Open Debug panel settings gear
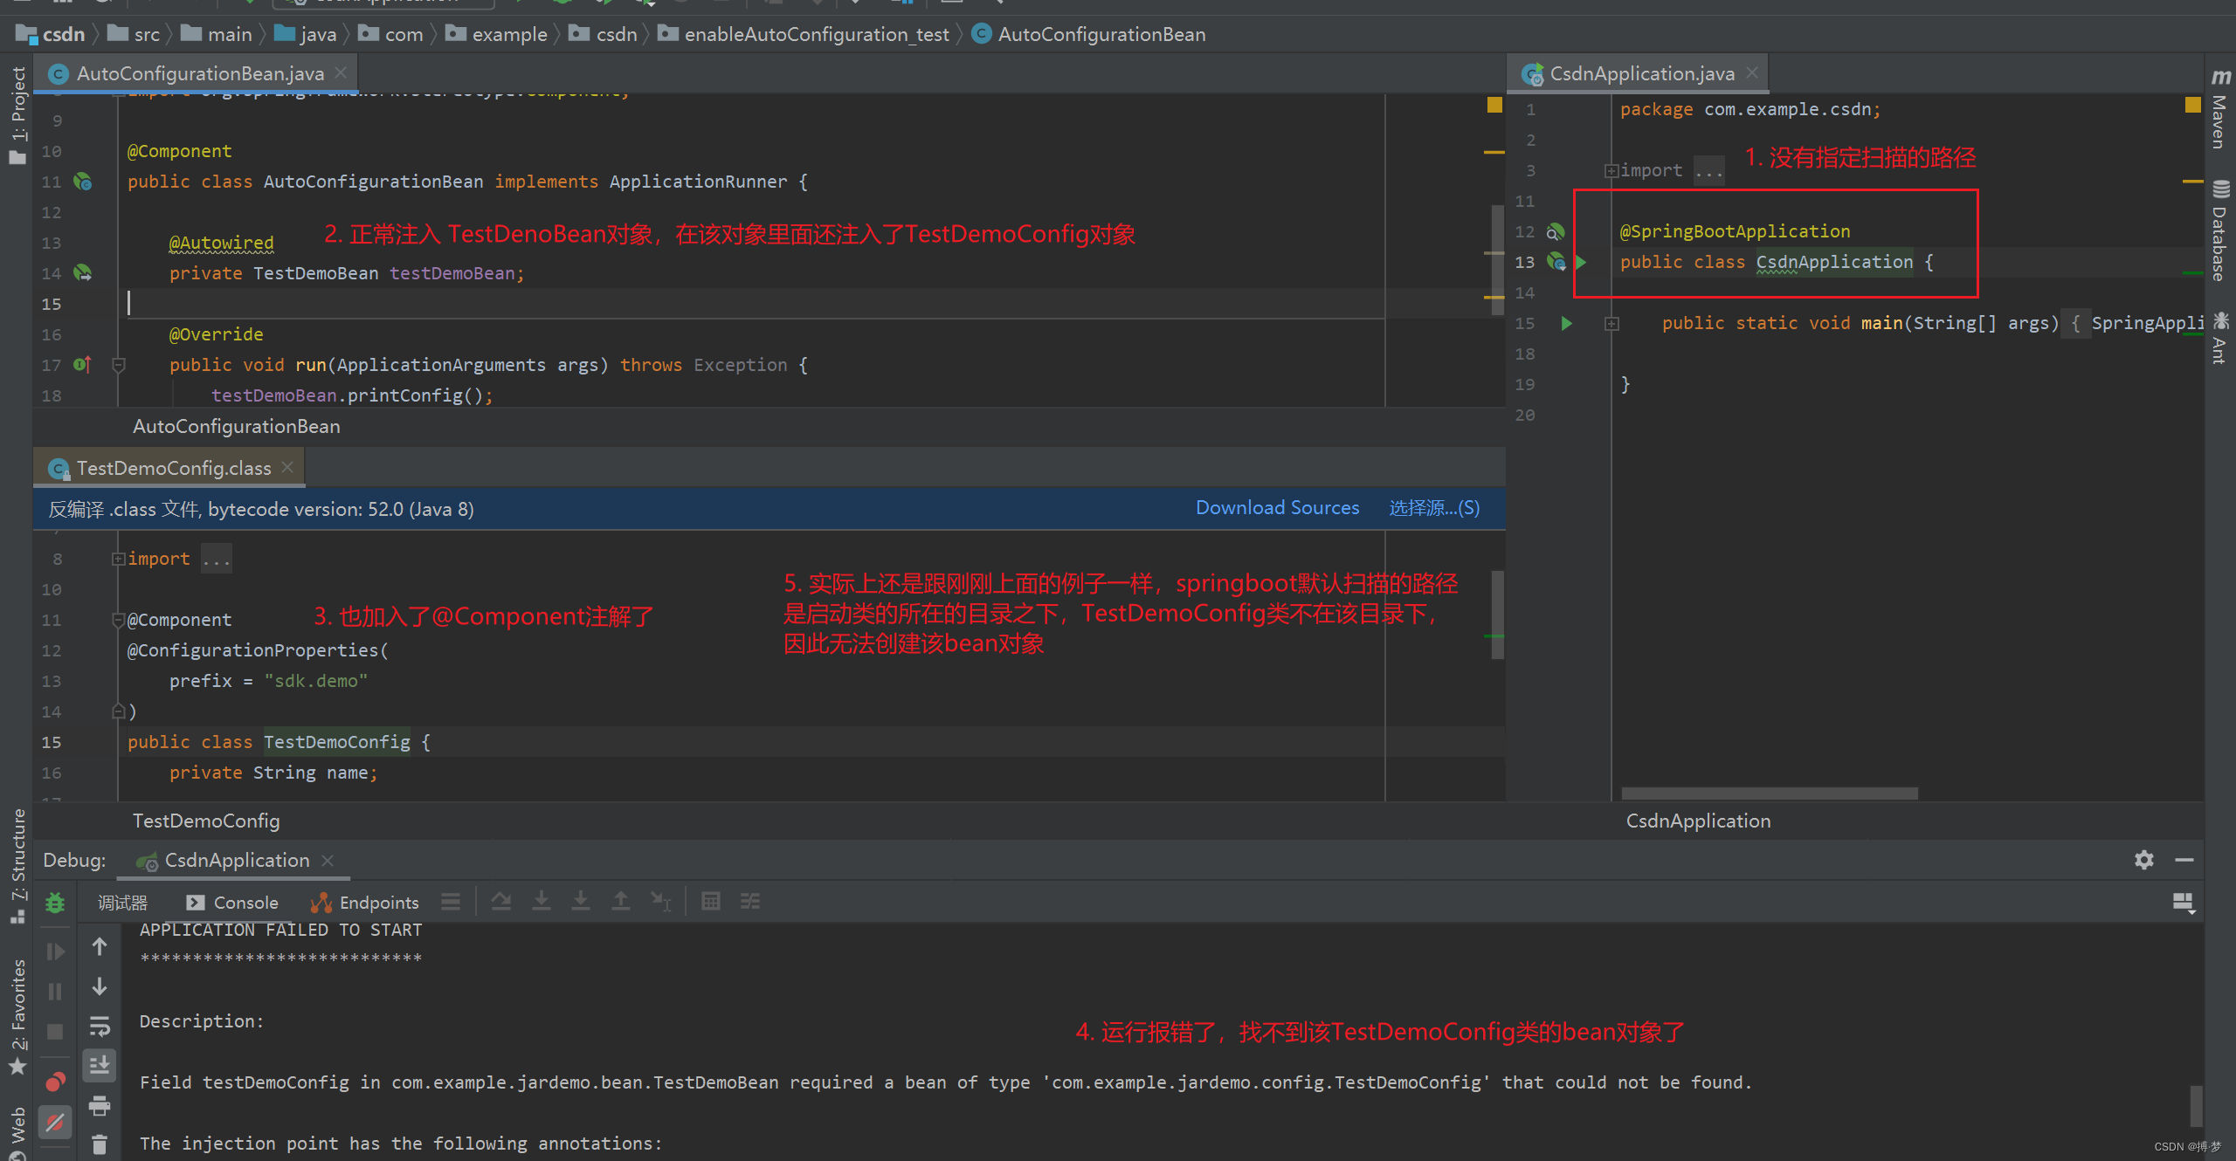2236x1161 pixels. tap(2144, 860)
